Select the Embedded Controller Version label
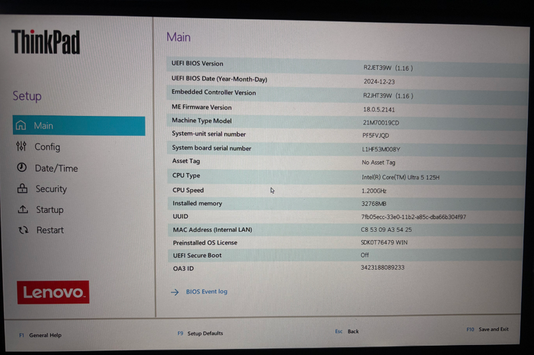This screenshot has height=355, width=534. tap(214, 93)
